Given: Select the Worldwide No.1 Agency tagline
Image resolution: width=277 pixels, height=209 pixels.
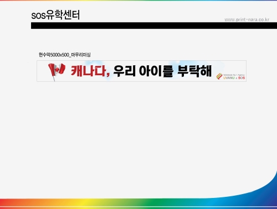Looking at the screenshot, I should click(x=234, y=75).
